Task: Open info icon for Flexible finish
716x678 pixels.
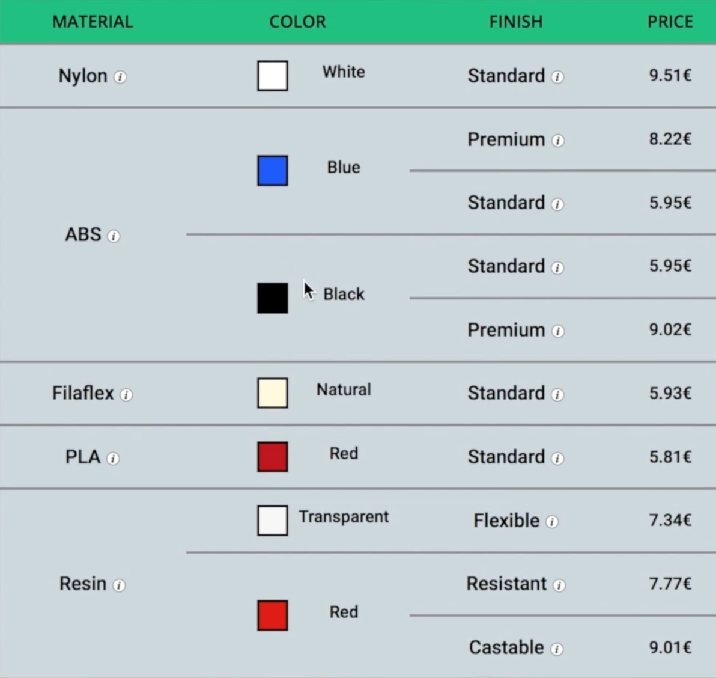Action: pos(552,522)
